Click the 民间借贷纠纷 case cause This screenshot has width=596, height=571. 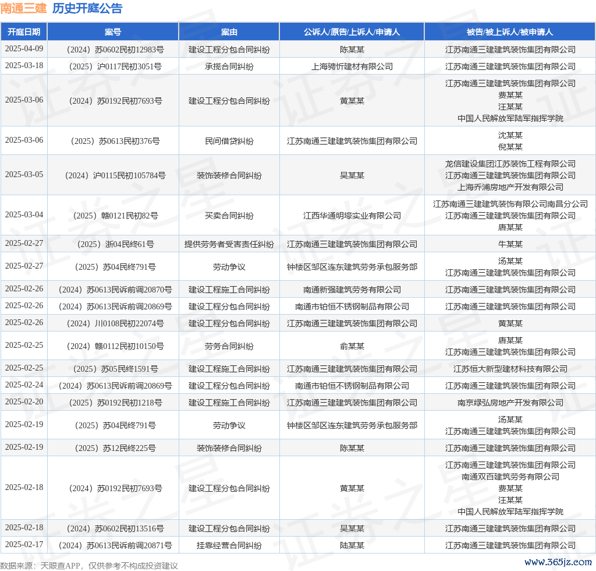click(x=229, y=141)
